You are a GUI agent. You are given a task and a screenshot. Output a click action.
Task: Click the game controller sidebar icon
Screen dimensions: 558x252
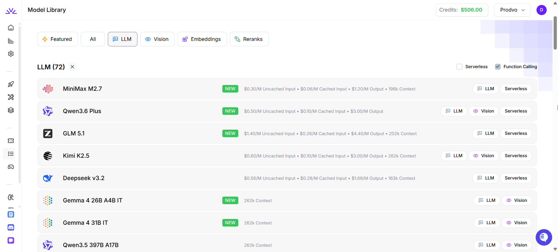pyautogui.click(x=11, y=167)
